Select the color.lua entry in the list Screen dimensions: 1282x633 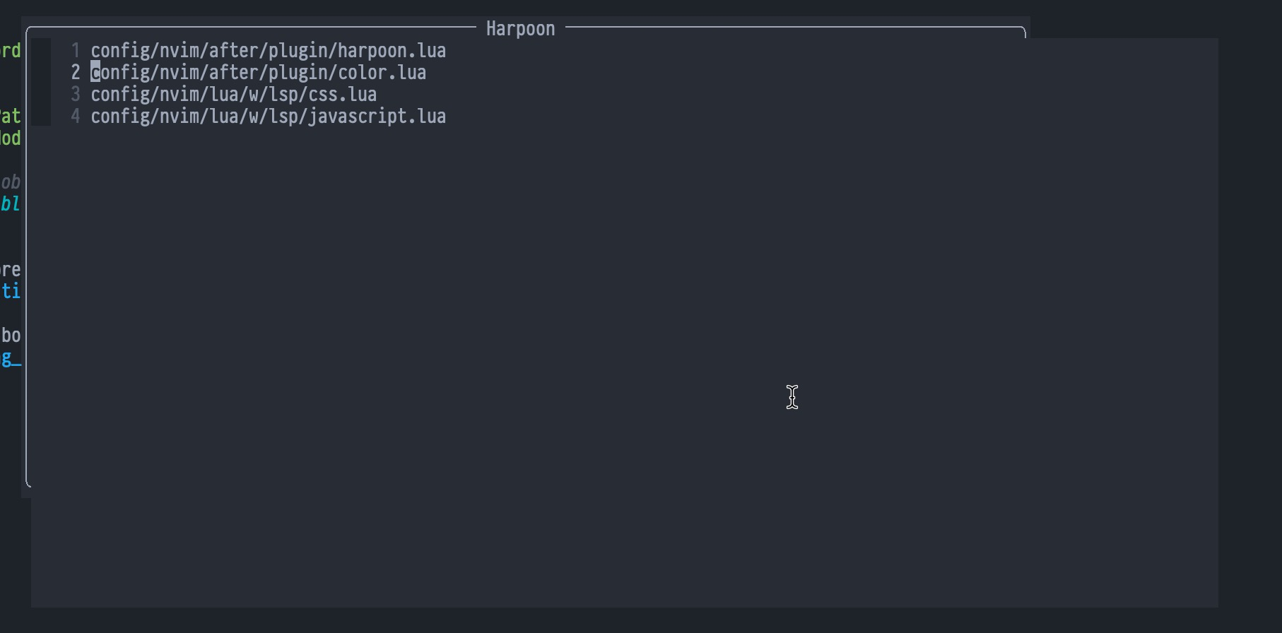[x=257, y=72]
